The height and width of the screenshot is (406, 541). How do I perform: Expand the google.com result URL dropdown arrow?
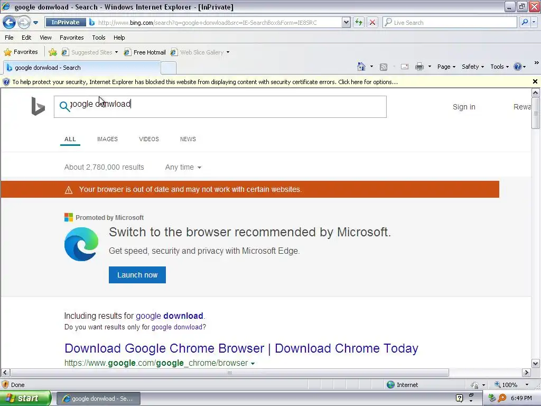point(253,364)
